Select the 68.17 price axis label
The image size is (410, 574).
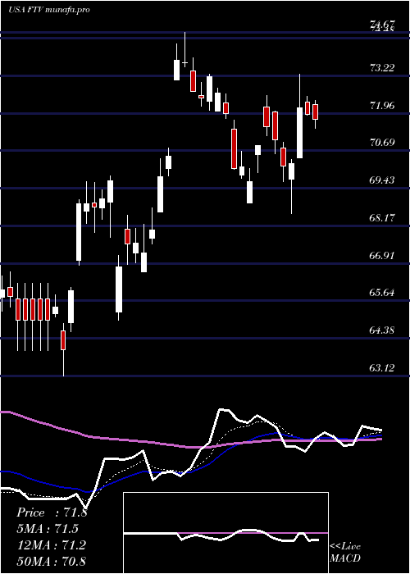383,218
